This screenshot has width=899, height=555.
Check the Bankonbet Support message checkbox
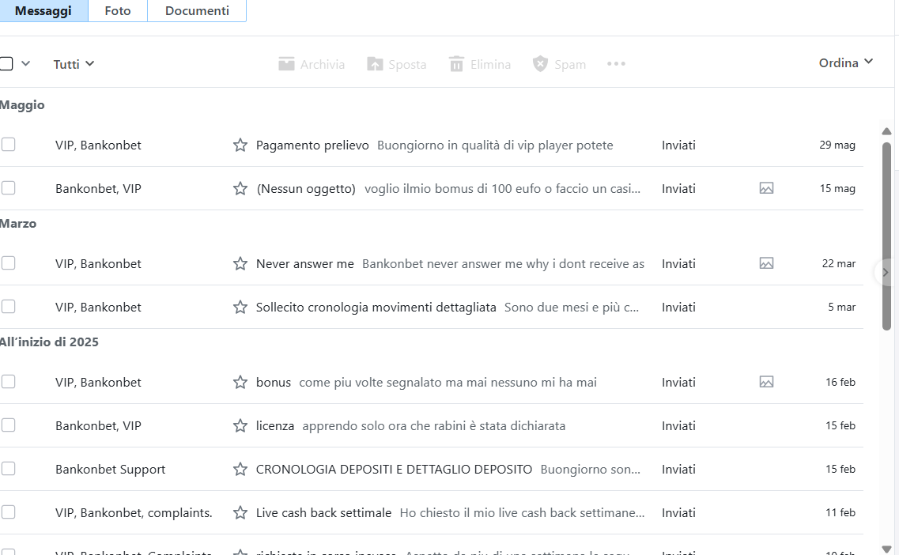pyautogui.click(x=8, y=469)
